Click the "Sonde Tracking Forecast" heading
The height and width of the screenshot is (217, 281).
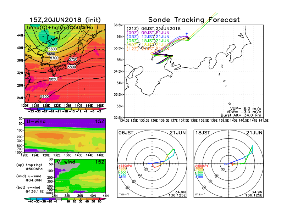coord(194,20)
